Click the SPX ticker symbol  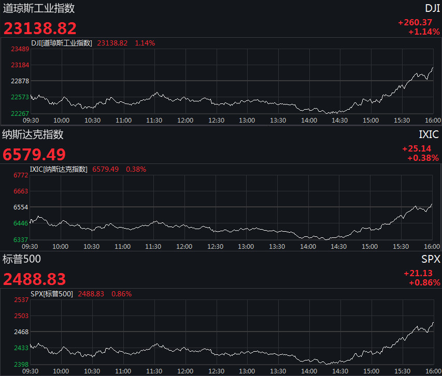[x=431, y=259]
